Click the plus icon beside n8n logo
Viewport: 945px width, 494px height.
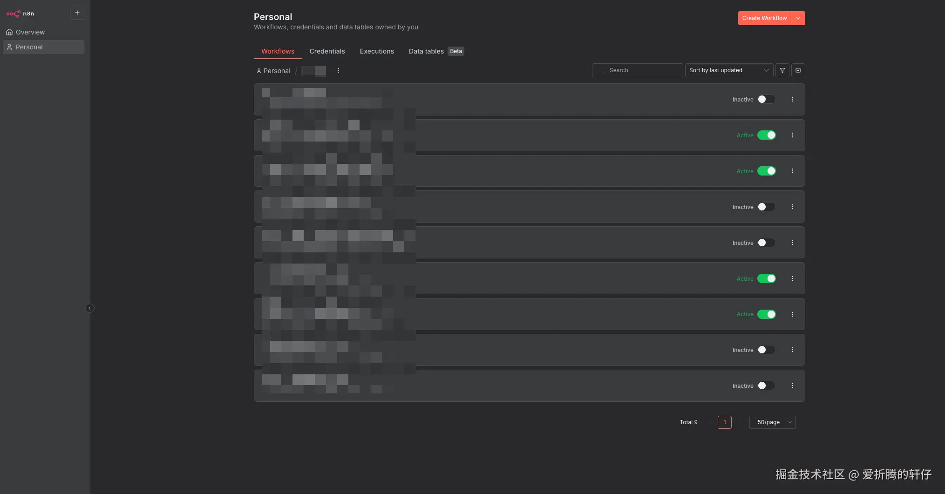(77, 13)
